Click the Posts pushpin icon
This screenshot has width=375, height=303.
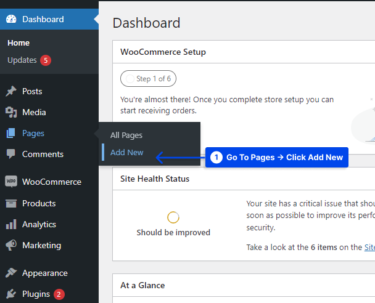(11, 91)
